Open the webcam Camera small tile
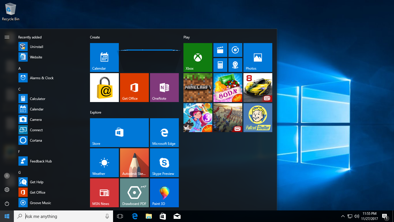 pyautogui.click(x=235, y=65)
